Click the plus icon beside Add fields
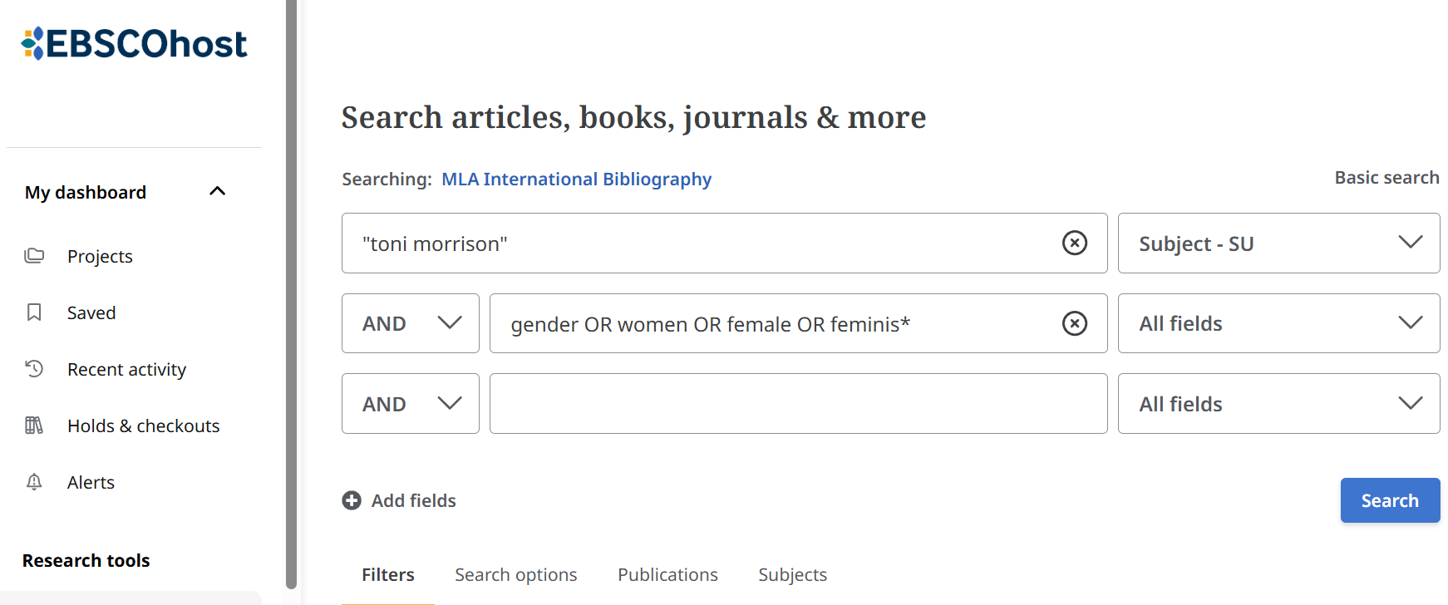The height and width of the screenshot is (605, 1448). pos(352,500)
